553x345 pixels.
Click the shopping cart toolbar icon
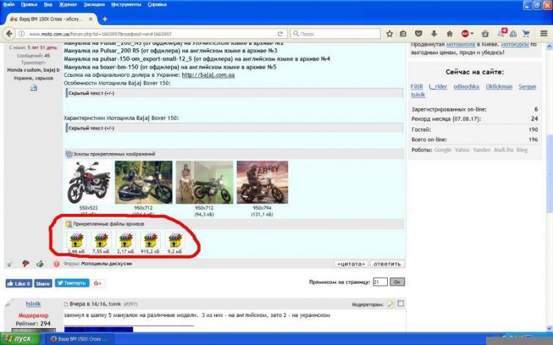pyautogui.click(x=526, y=34)
